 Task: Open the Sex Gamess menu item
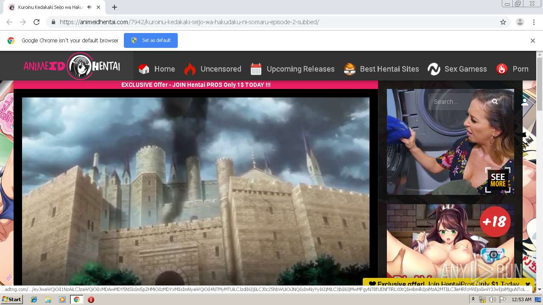click(465, 69)
